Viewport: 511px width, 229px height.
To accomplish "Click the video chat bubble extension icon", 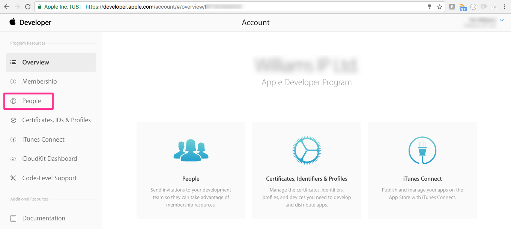I will click(484, 7).
